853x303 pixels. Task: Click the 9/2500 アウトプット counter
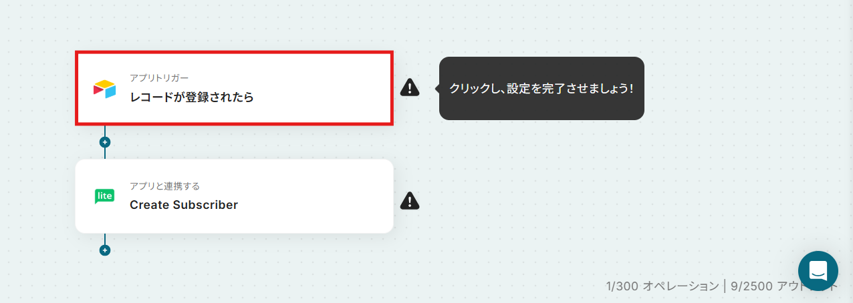784,286
